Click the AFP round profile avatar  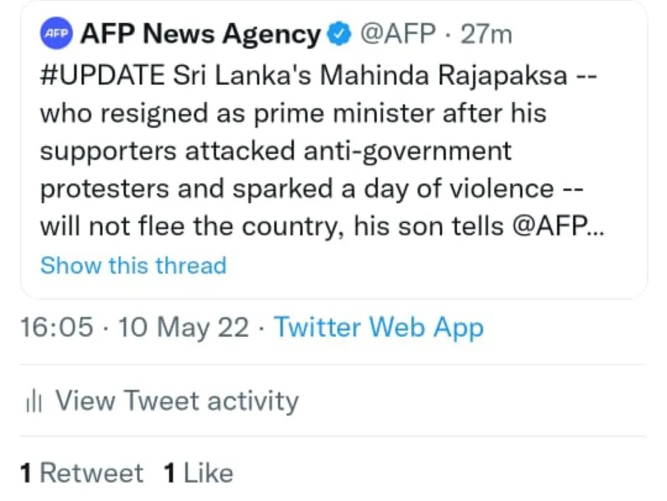(x=57, y=35)
